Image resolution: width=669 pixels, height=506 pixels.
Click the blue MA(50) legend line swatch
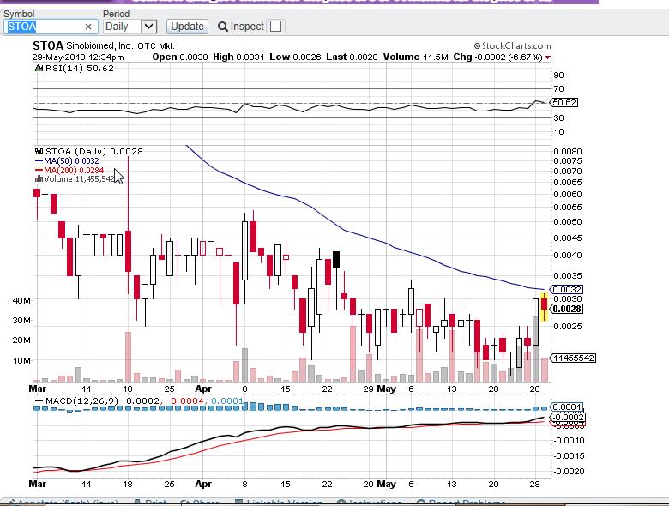pos(39,160)
